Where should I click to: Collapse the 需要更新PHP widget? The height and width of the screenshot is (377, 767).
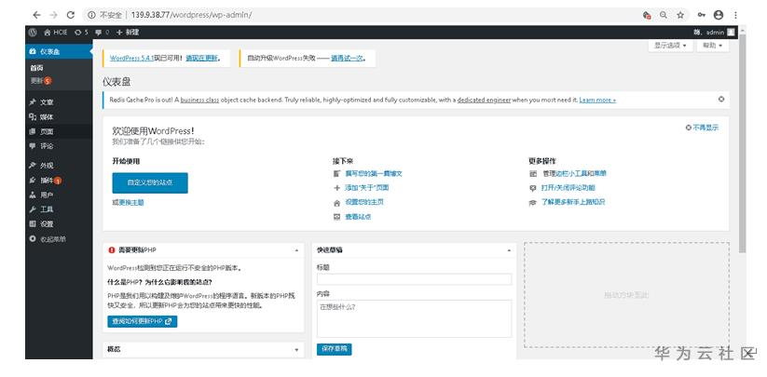pyautogui.click(x=296, y=250)
